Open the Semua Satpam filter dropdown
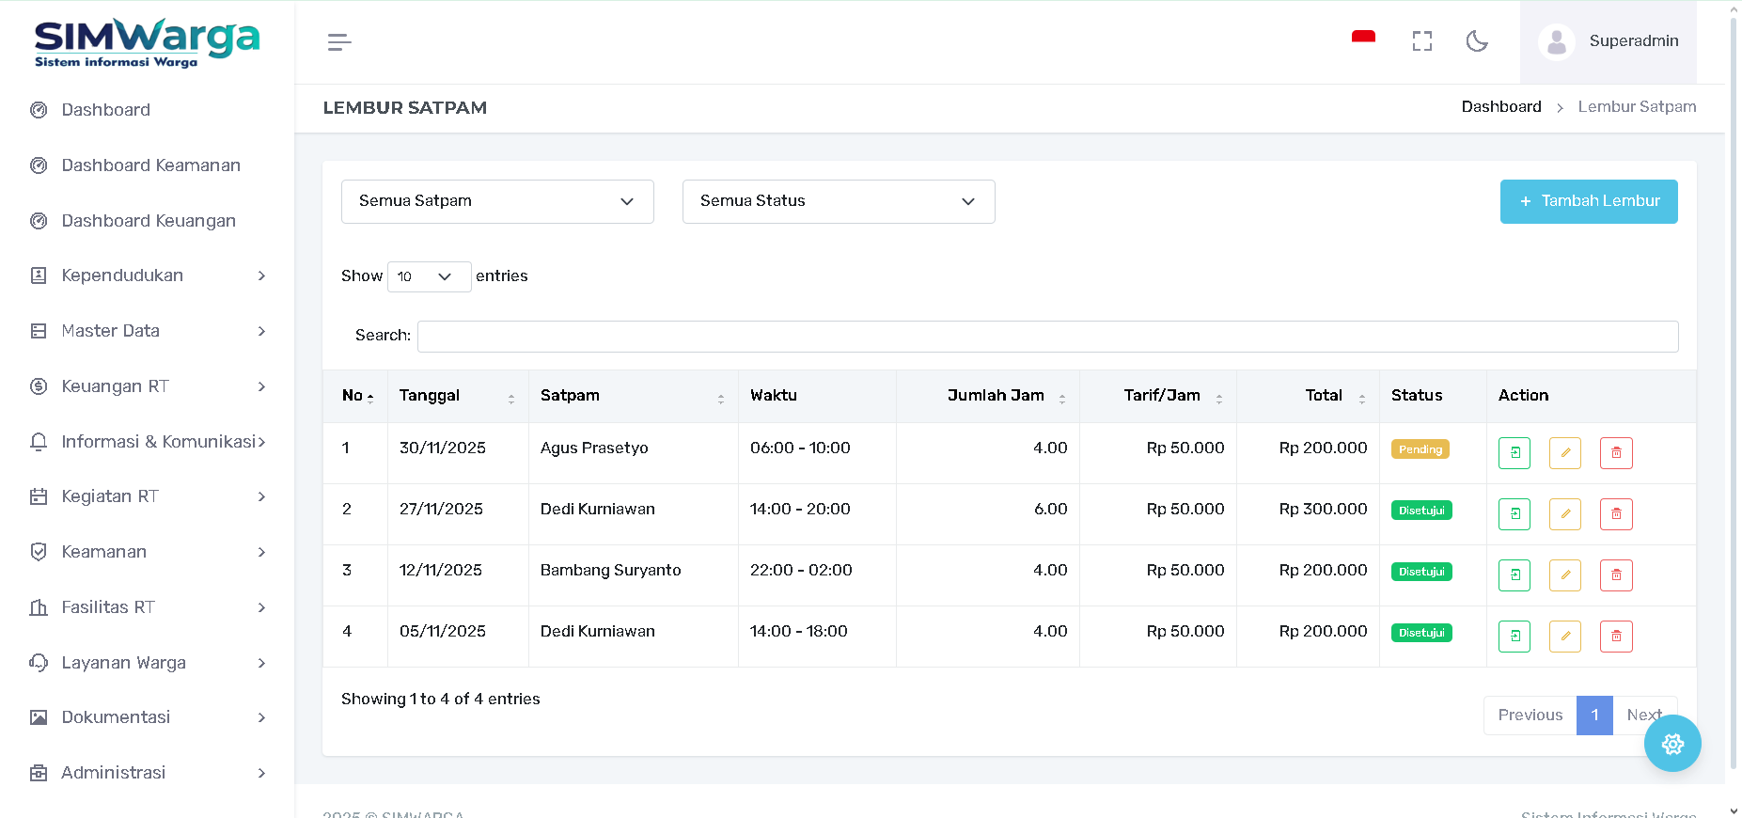Image resolution: width=1742 pixels, height=818 pixels. point(496,201)
